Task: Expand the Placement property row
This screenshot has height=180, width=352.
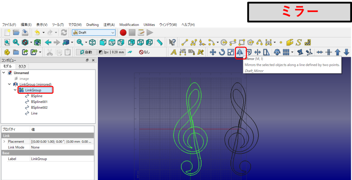Action: [x=4, y=141]
